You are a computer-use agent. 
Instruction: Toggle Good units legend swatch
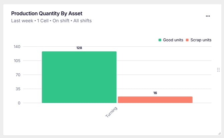click(x=160, y=40)
